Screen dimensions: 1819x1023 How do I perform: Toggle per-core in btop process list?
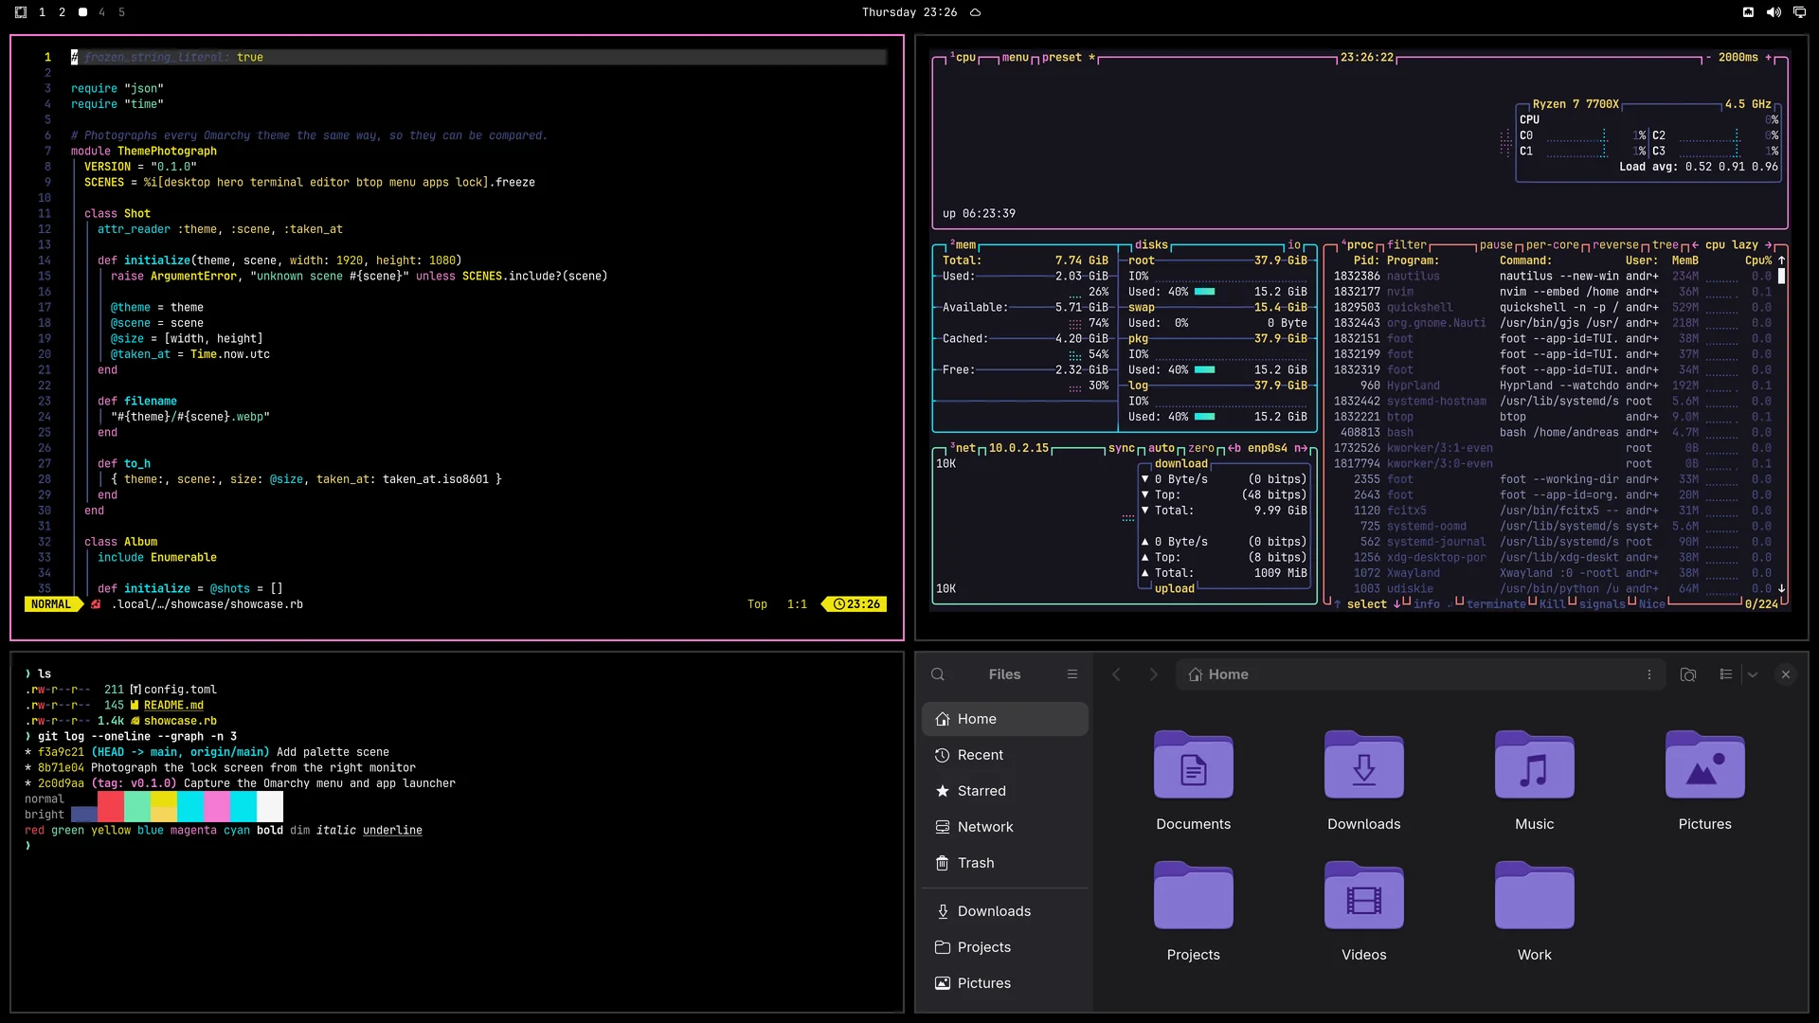pos(1553,245)
